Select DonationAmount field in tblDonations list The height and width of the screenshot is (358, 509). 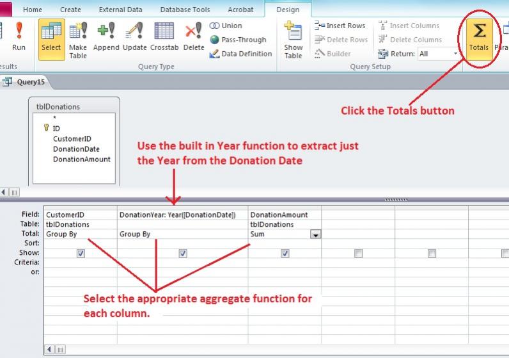pyautogui.click(x=82, y=159)
